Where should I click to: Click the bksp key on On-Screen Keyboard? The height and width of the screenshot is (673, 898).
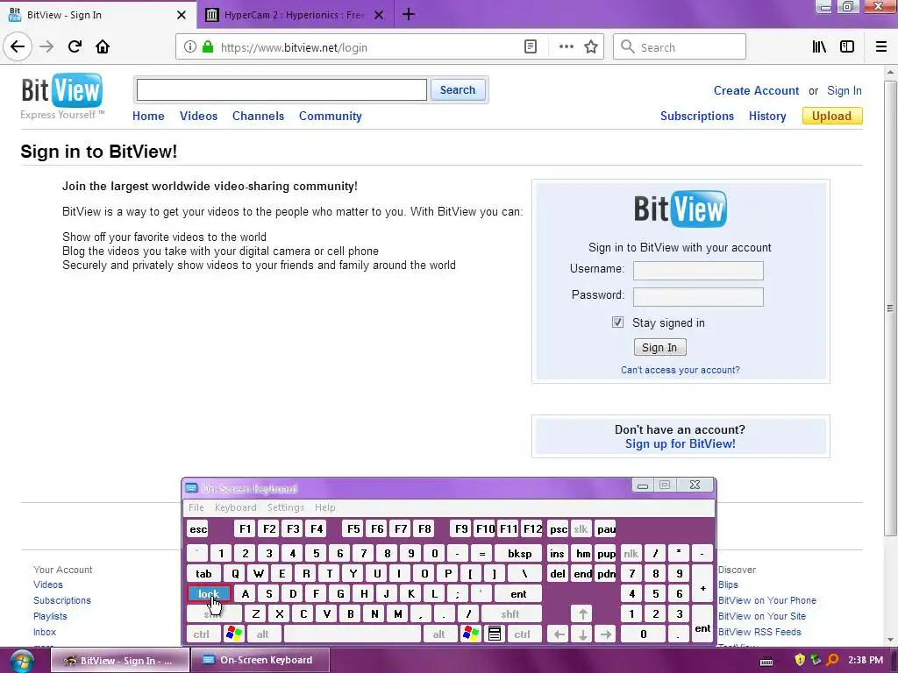[519, 554]
